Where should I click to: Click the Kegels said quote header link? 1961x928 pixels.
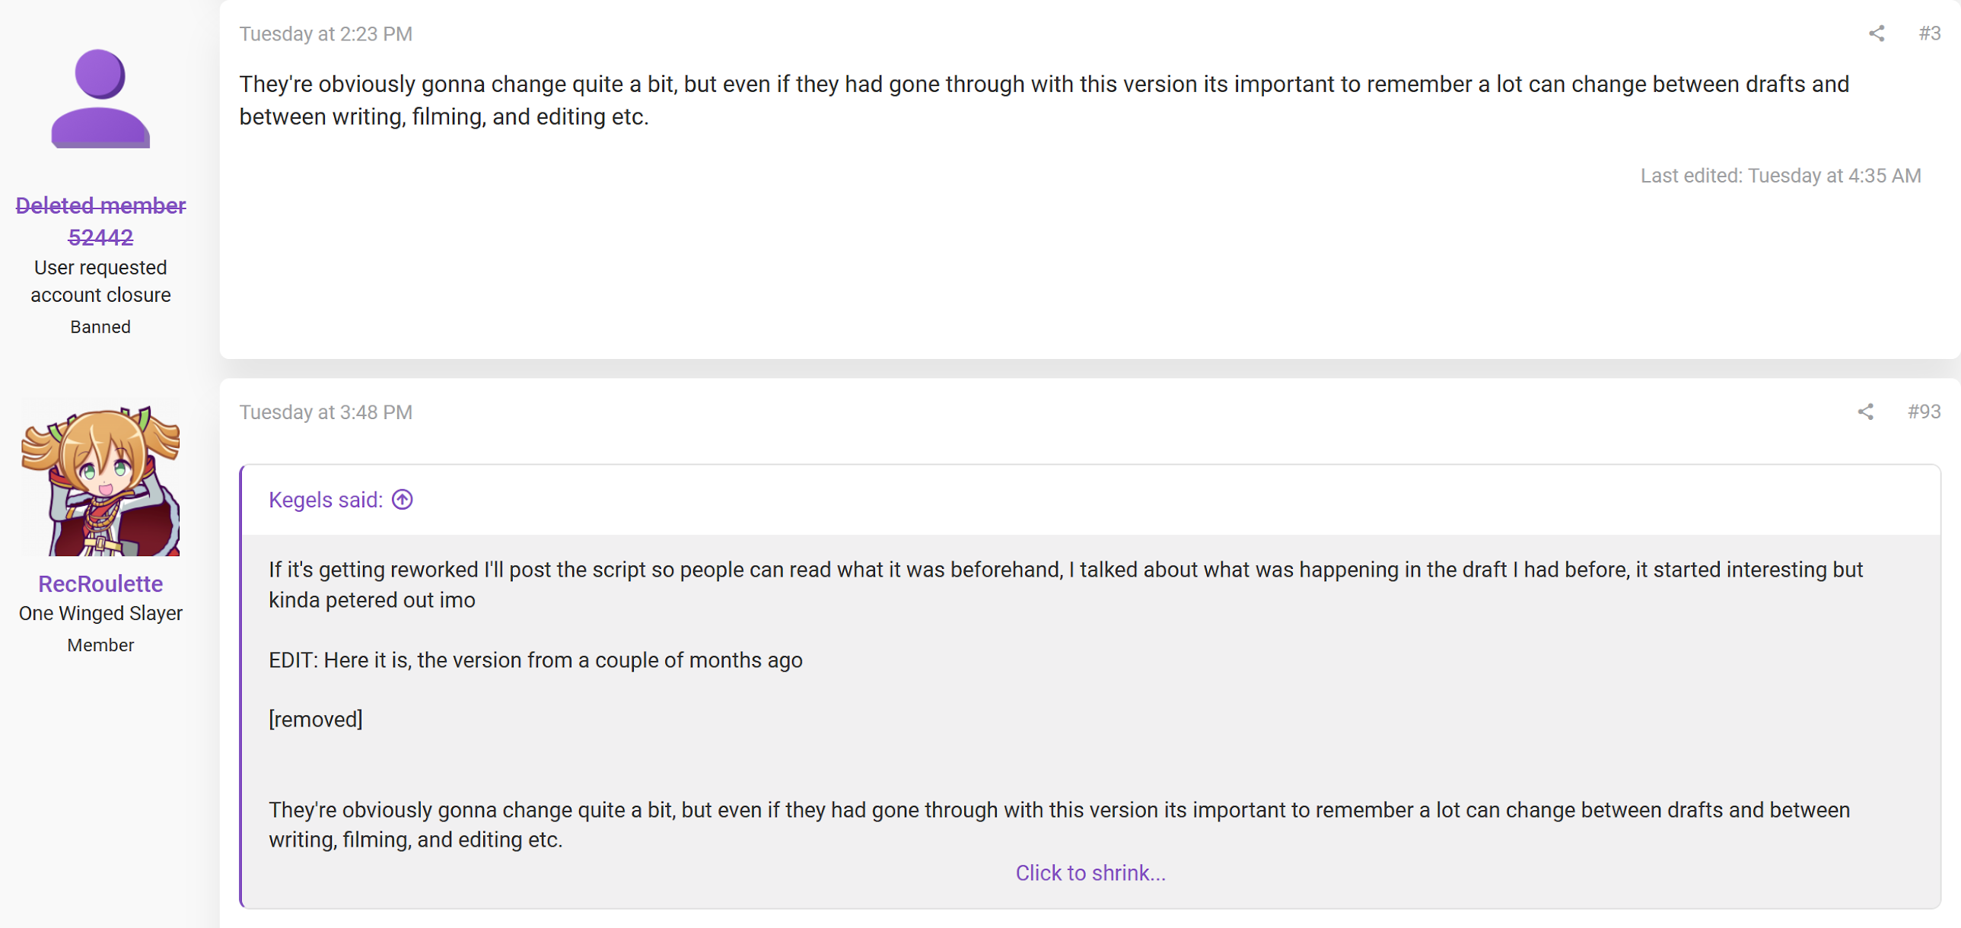tap(325, 500)
